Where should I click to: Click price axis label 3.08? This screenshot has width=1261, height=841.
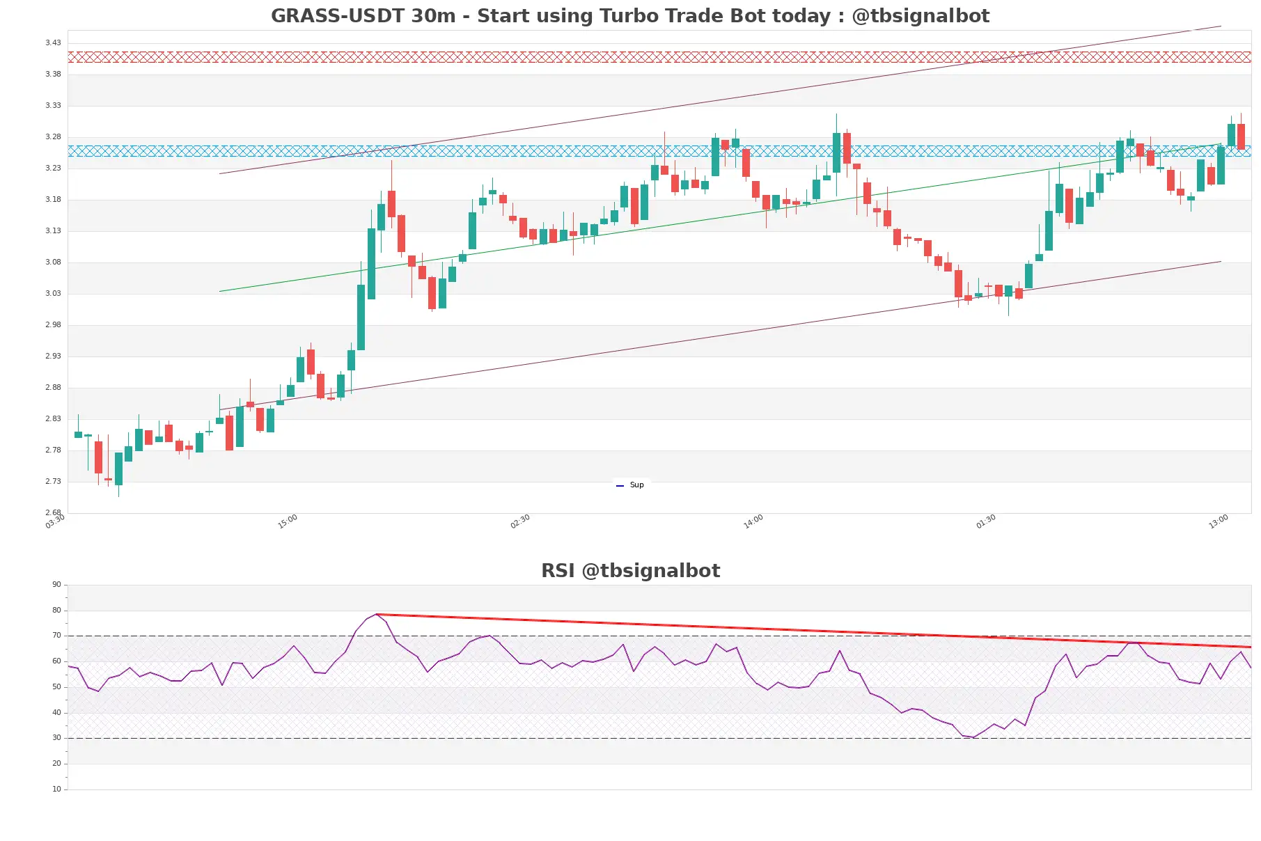[53, 262]
